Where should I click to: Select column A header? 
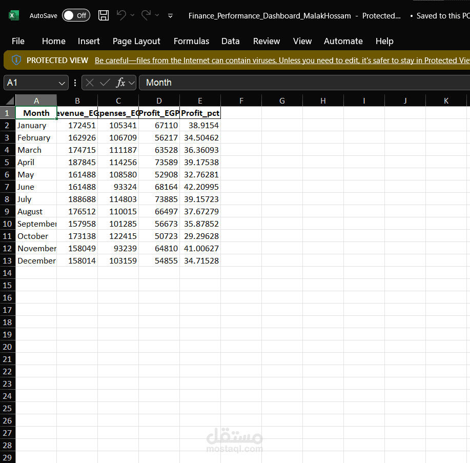coord(36,101)
